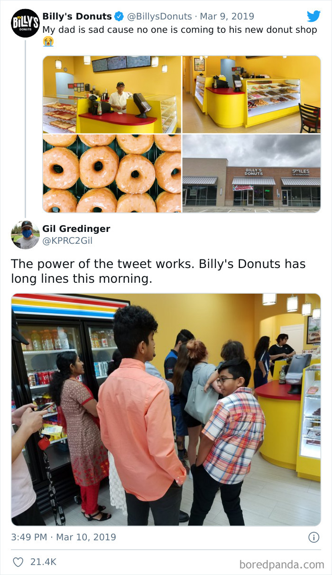This screenshot has width=332, height=575.
Task: Open the 3:49 PM Mar 10, 2019 timestamp
Action: [64, 537]
